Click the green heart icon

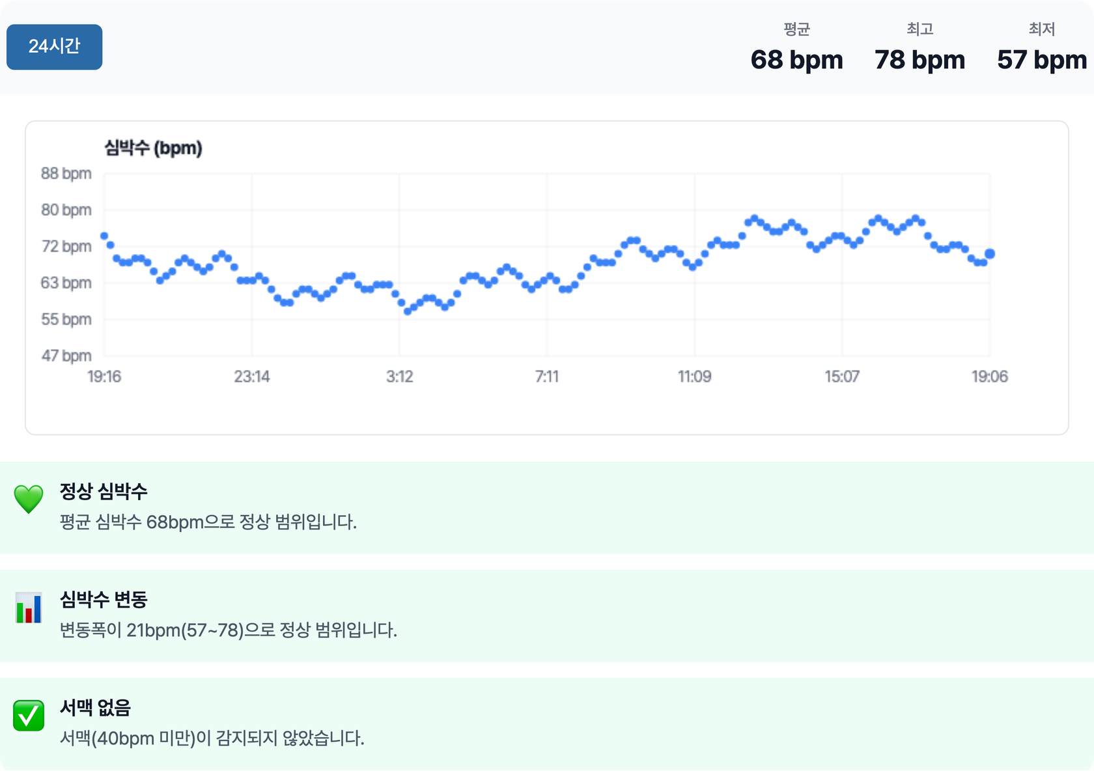[x=29, y=500]
